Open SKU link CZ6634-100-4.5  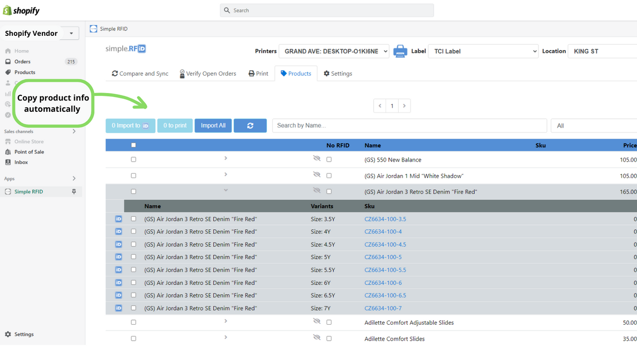click(385, 245)
